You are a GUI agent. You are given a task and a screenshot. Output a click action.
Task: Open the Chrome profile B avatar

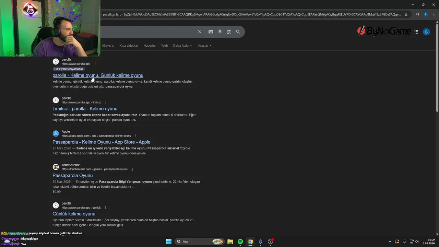426,14
